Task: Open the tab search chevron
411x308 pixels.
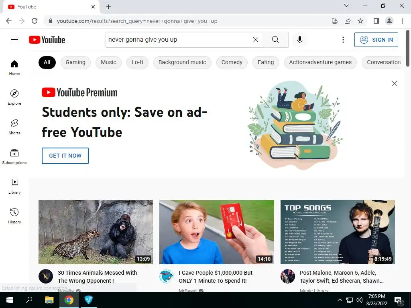Action: 346,6
